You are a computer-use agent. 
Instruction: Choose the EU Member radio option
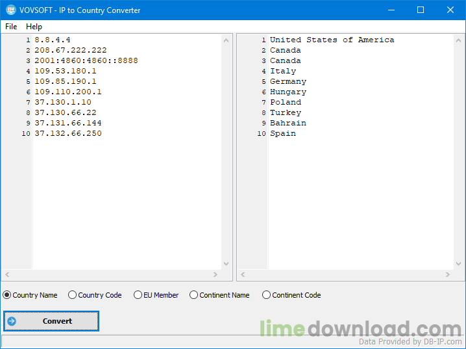(156, 295)
